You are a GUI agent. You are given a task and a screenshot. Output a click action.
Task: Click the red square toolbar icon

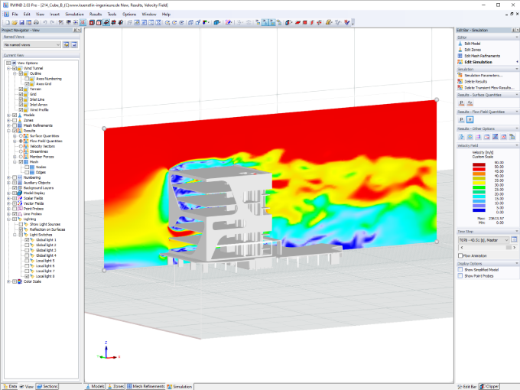point(305,22)
